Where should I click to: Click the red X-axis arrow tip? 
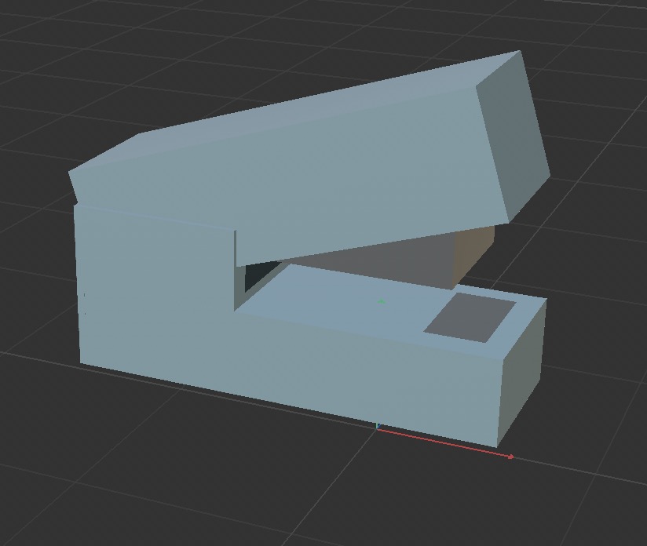tap(511, 457)
